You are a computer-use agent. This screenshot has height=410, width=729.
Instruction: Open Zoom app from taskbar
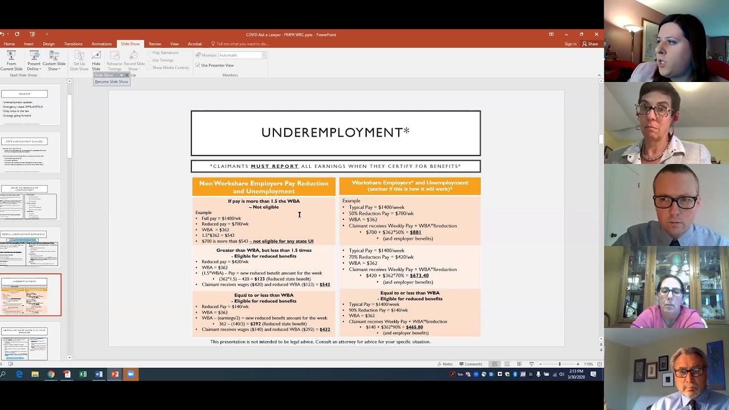tap(130, 374)
